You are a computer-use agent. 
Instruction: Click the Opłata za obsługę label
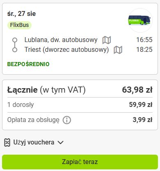[x=33, y=120]
